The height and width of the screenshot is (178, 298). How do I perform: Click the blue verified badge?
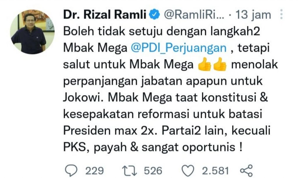coord(155,15)
